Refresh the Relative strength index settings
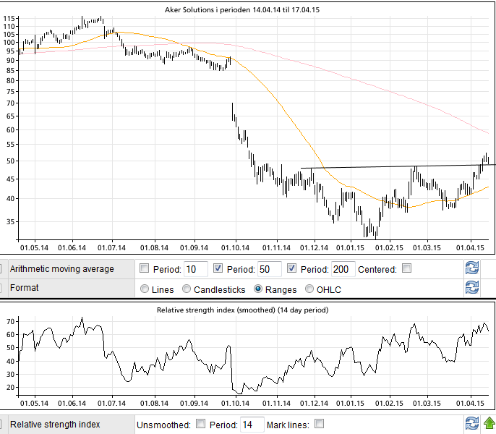This screenshot has width=496, height=434. tap(471, 424)
